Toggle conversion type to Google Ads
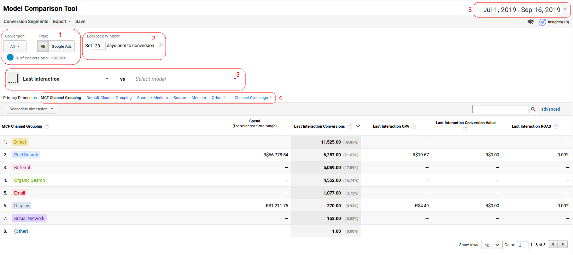This screenshot has width=573, height=255. [x=62, y=46]
